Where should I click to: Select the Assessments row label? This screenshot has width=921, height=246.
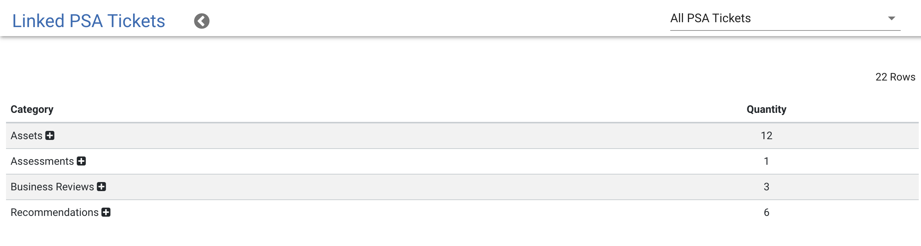[x=42, y=161]
